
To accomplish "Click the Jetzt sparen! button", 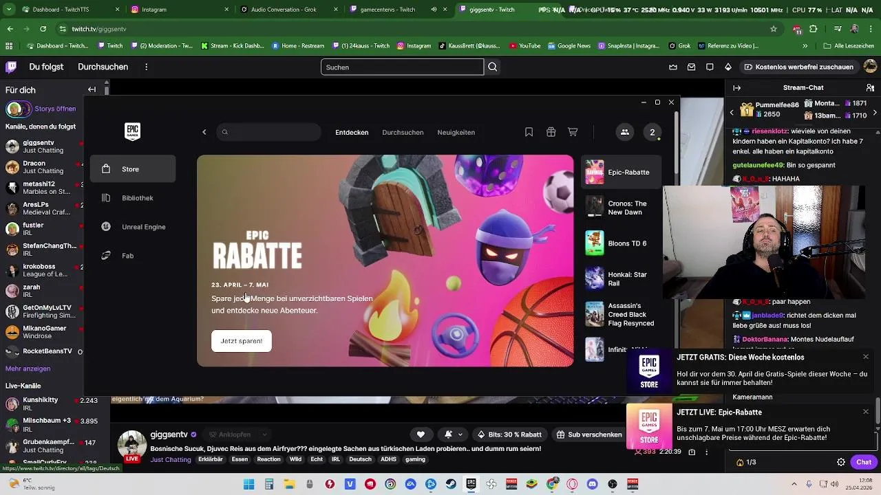I will click(242, 341).
